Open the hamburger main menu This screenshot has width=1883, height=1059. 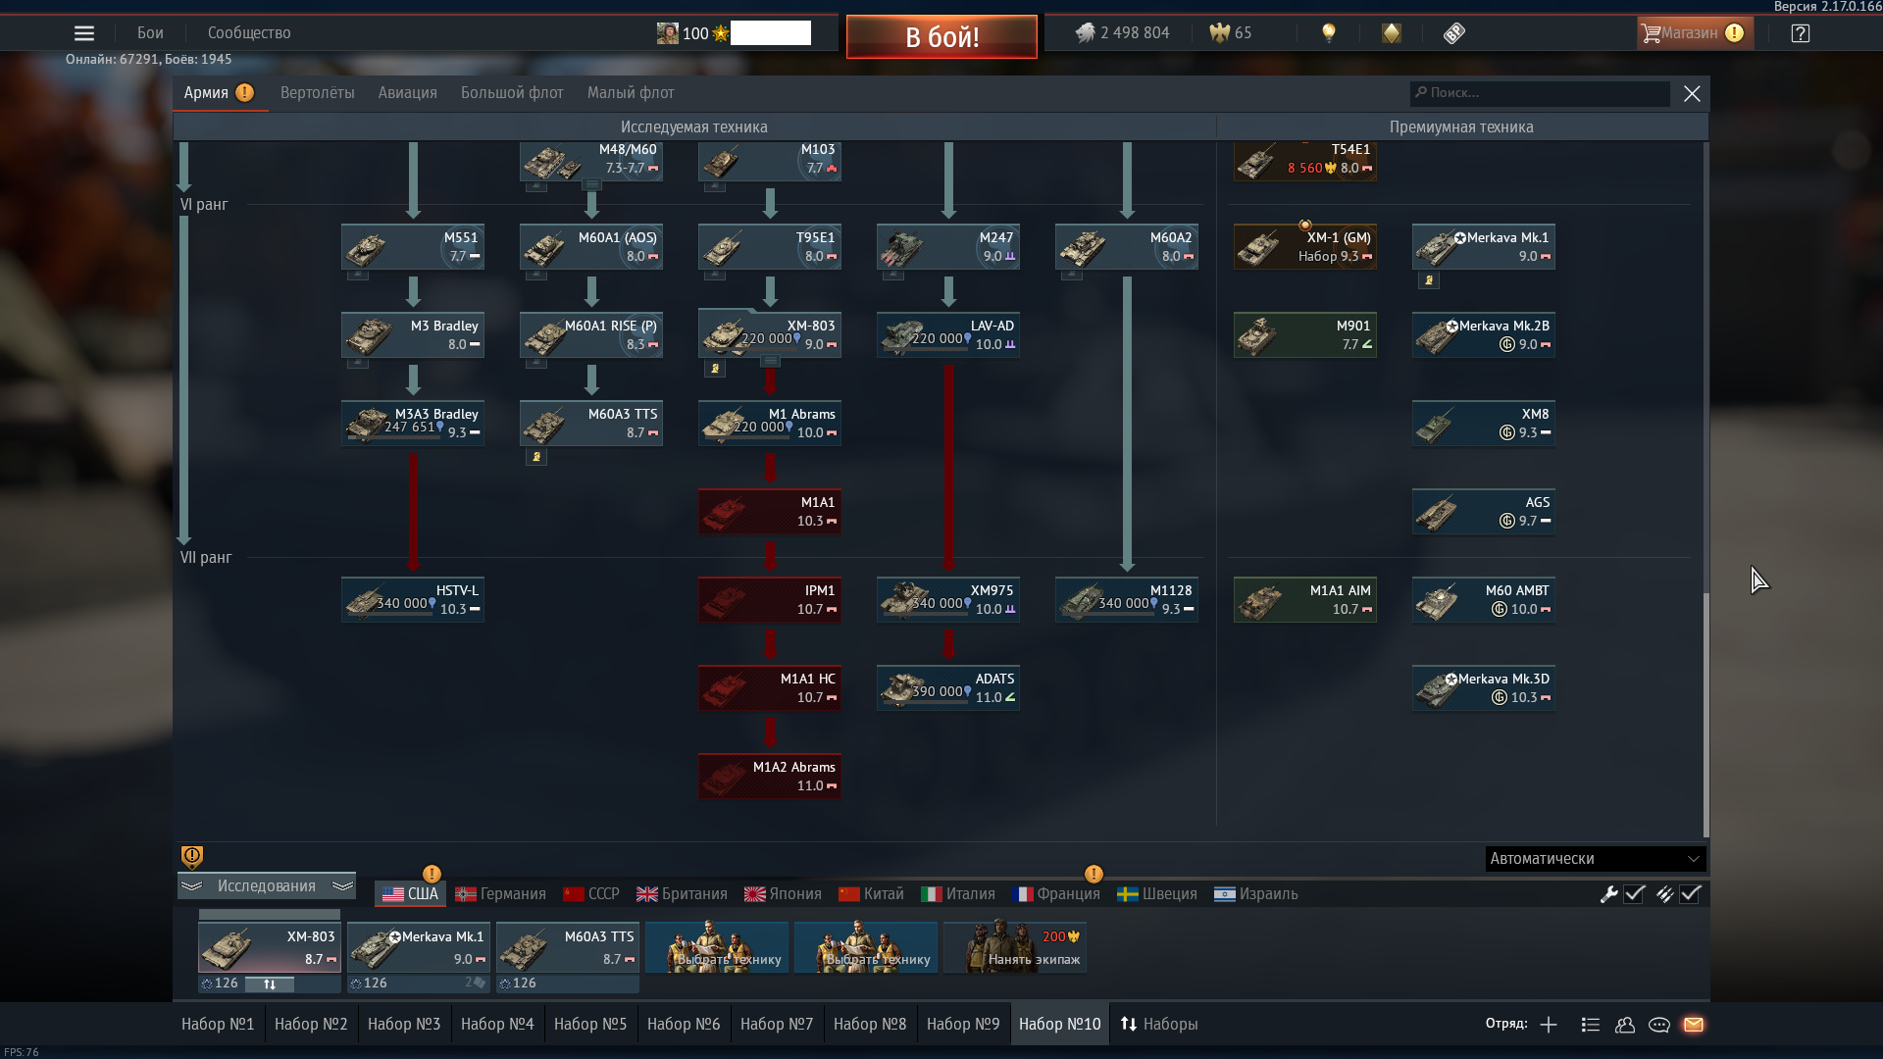[84, 33]
